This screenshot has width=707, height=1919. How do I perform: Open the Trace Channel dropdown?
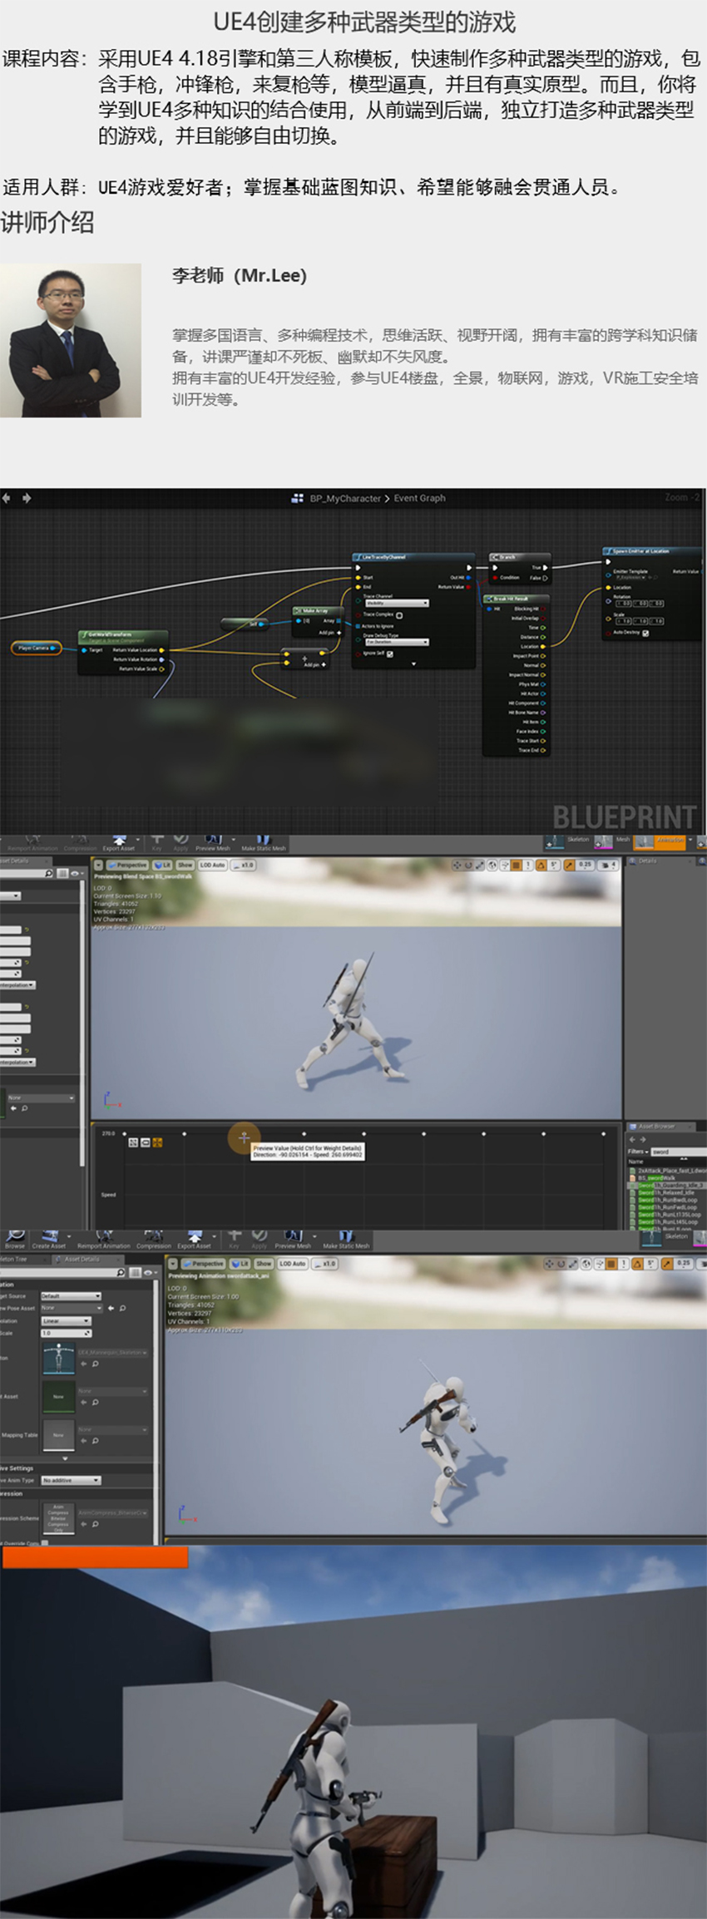pyautogui.click(x=397, y=603)
